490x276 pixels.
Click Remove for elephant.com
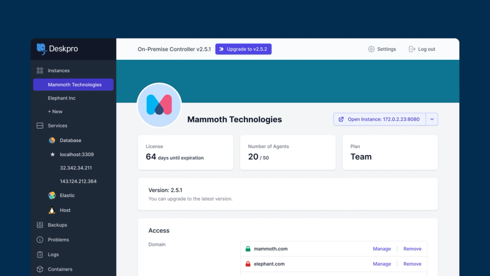(x=412, y=264)
